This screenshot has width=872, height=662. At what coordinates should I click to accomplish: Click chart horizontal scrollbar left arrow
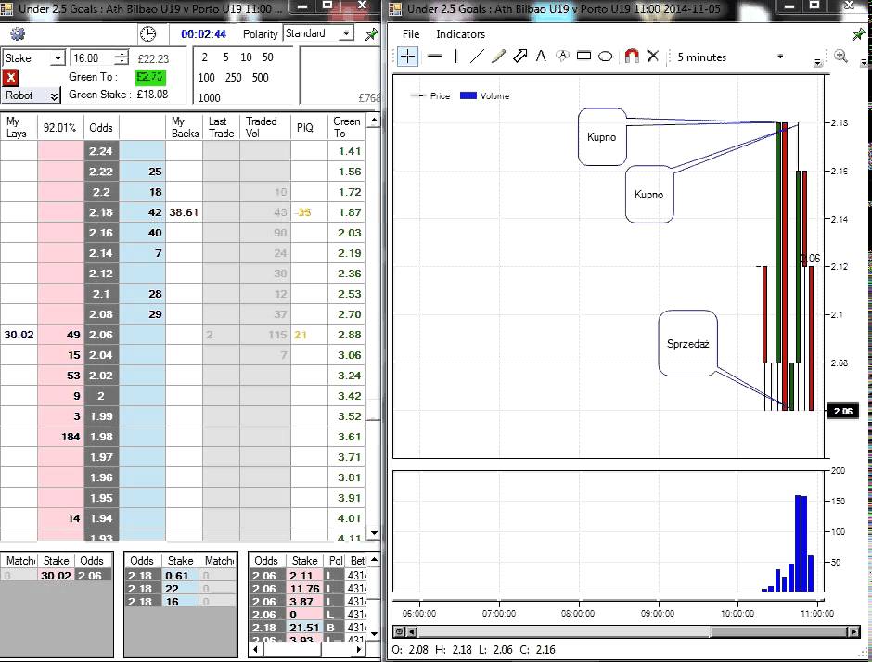pyautogui.click(x=412, y=632)
